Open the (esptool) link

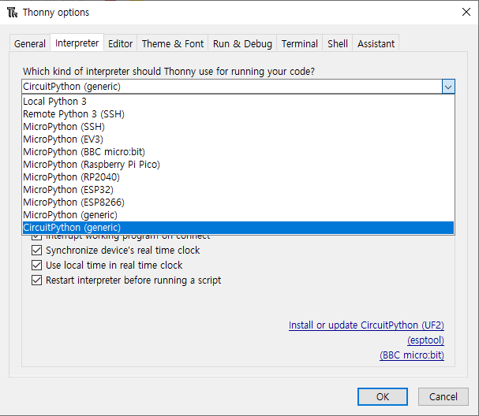point(425,340)
